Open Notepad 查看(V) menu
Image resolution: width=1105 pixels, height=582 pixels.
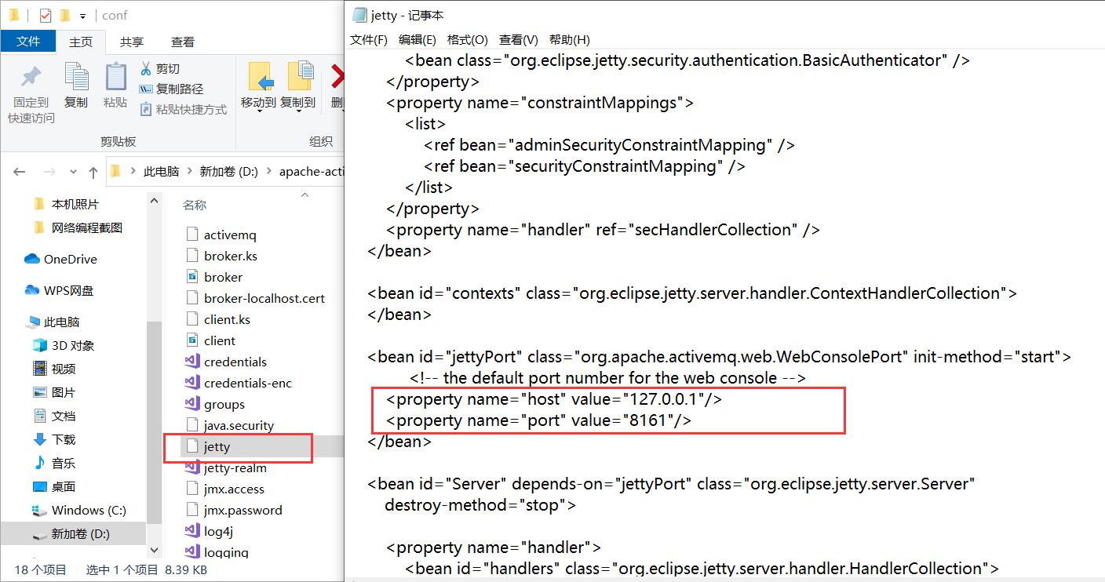(x=519, y=39)
